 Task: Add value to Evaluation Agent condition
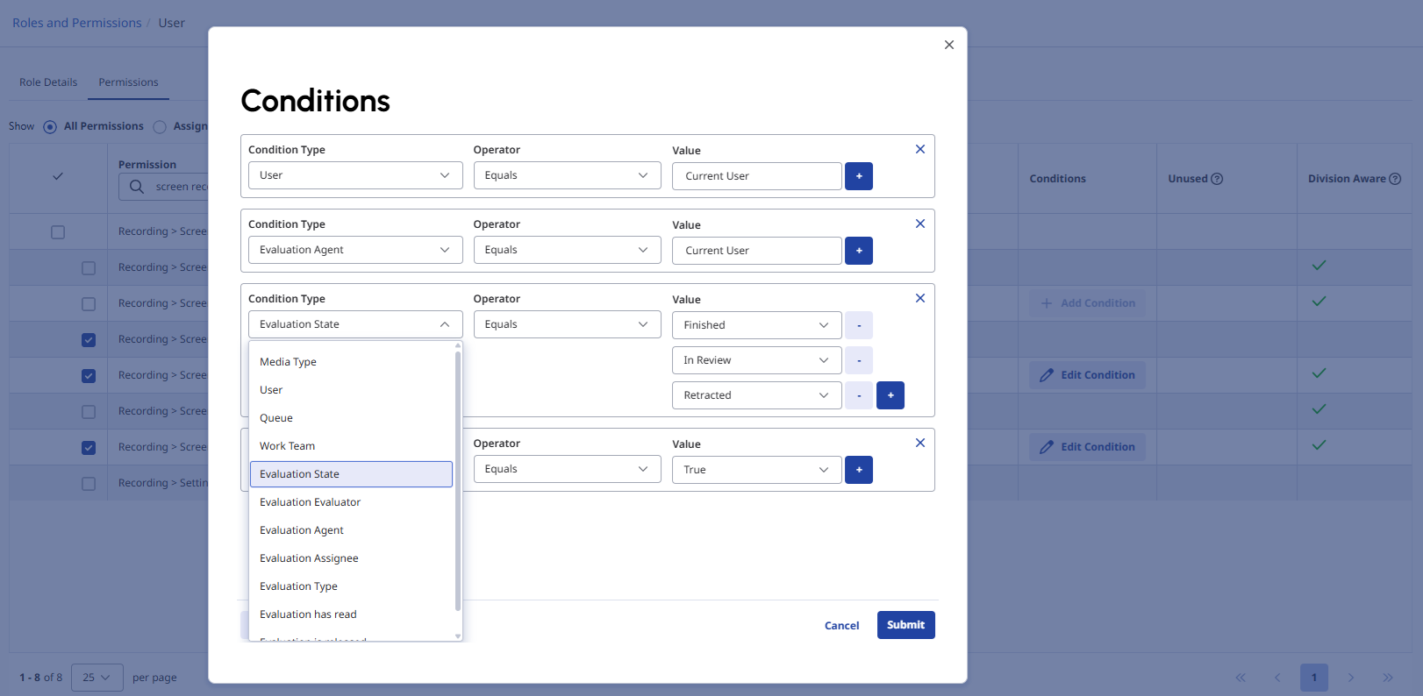click(x=858, y=251)
